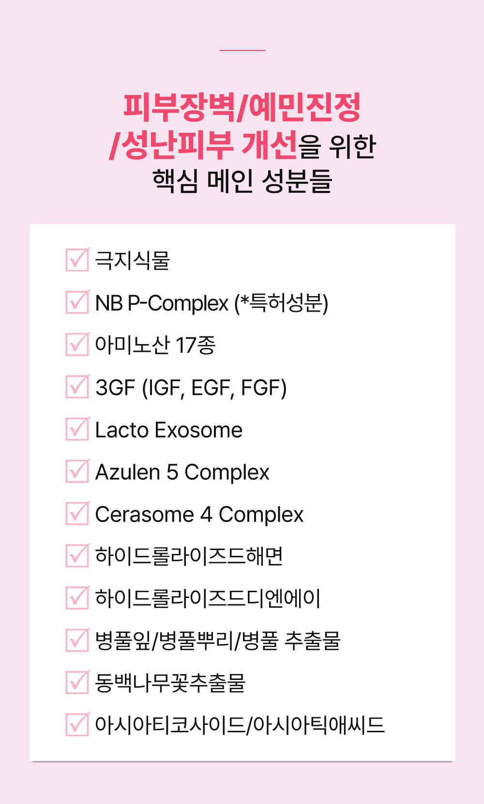
Task: Toggle the NB P-Complex checkbox
Action: tap(77, 302)
